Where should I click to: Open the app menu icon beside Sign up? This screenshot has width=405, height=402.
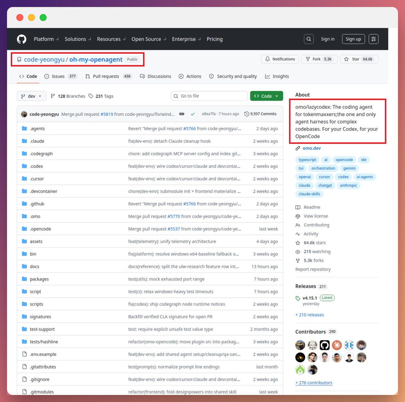coord(373,39)
